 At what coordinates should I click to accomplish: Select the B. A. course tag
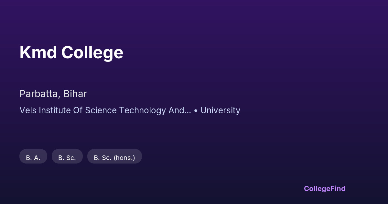(33, 158)
